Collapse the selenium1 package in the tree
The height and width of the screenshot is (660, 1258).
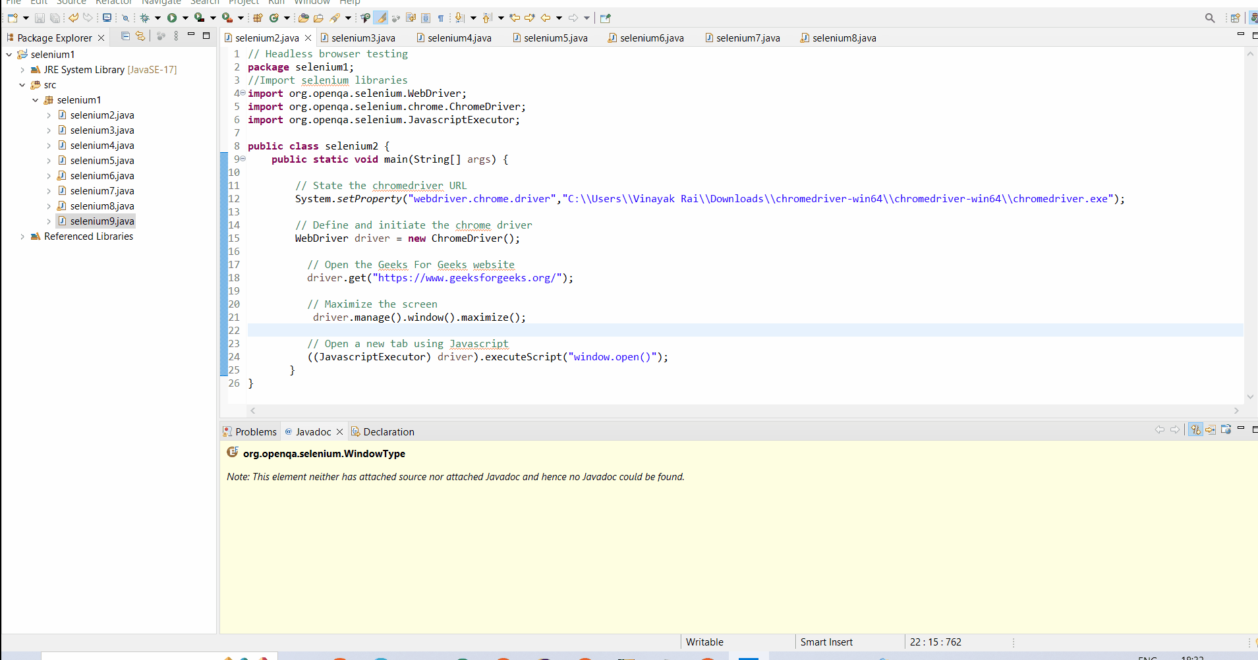click(x=36, y=99)
